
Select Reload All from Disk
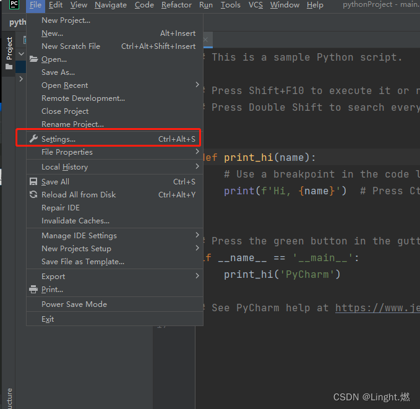click(x=114, y=194)
